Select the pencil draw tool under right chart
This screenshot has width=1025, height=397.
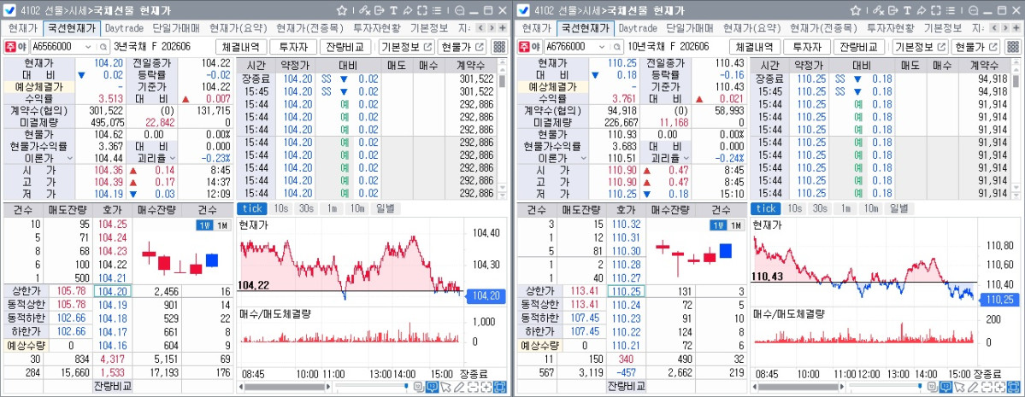pyautogui.click(x=974, y=387)
